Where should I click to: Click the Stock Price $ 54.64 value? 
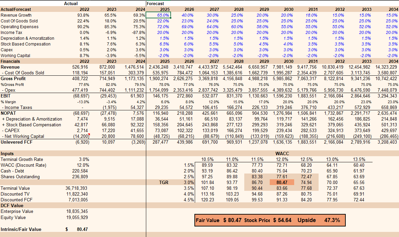pyautogui.click(x=282, y=220)
